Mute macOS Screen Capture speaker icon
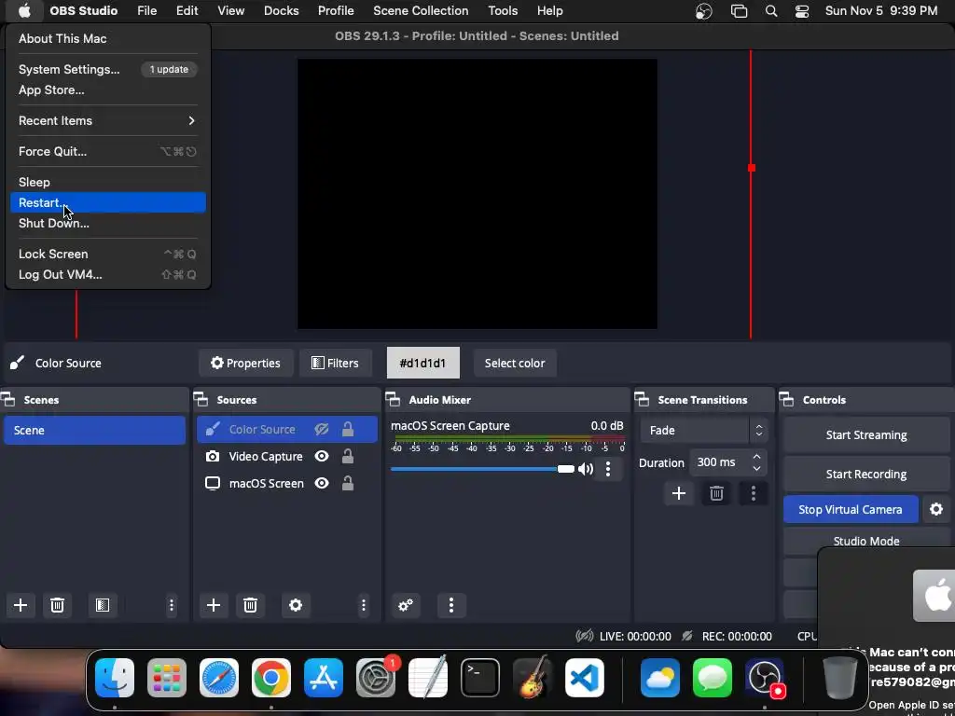 [x=586, y=469]
